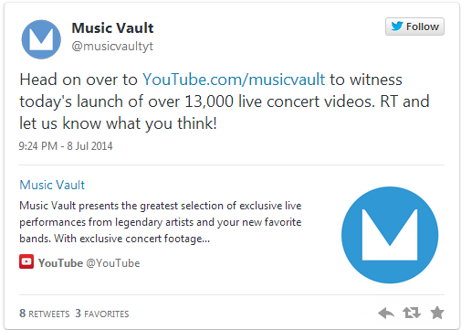461x330 pixels.
Task: Follow the Music Vault account
Action: 414,27
